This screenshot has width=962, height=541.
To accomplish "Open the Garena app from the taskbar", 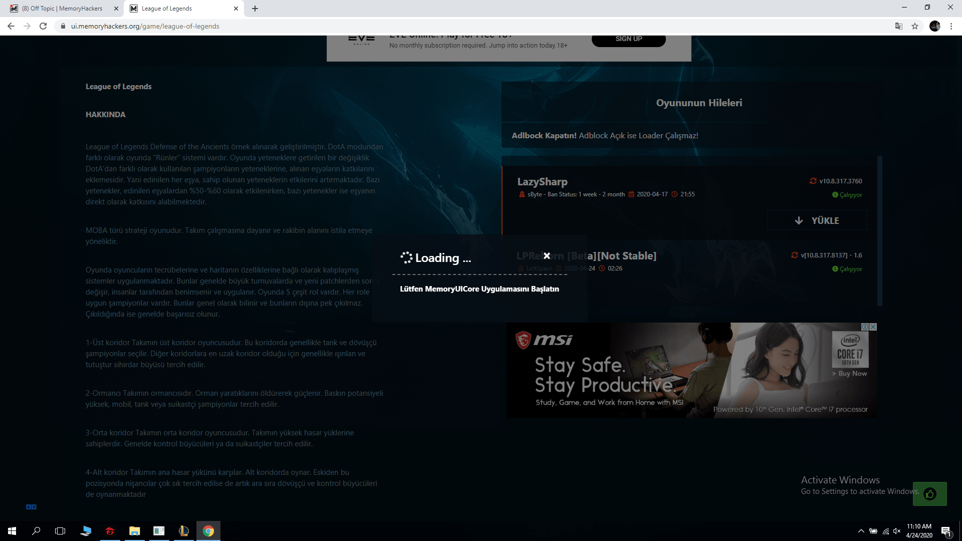I will coord(110,531).
